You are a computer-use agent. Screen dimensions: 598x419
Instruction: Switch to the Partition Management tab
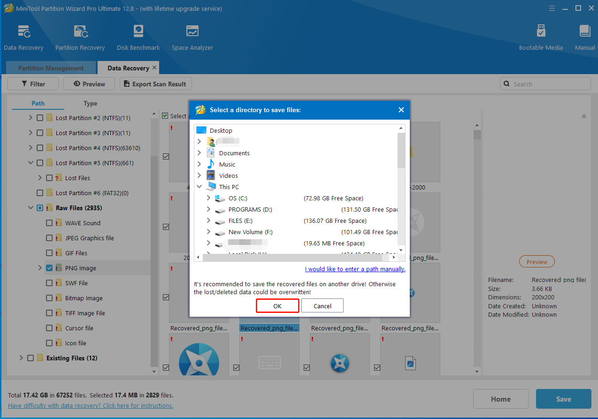(51, 68)
